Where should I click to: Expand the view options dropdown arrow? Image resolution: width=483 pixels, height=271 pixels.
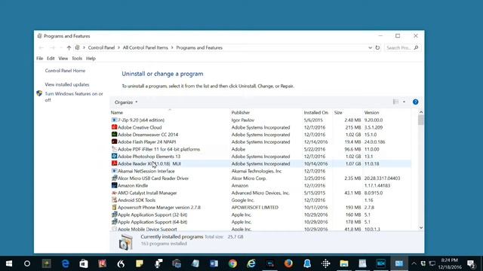click(404, 102)
